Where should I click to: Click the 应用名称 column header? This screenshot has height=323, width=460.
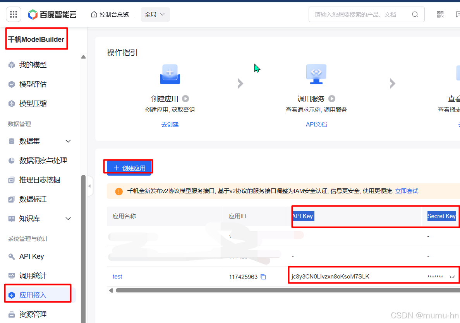[x=124, y=216]
